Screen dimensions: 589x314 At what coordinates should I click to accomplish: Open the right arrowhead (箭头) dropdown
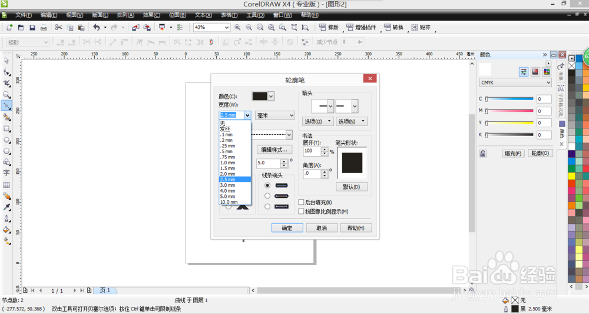[355, 106]
